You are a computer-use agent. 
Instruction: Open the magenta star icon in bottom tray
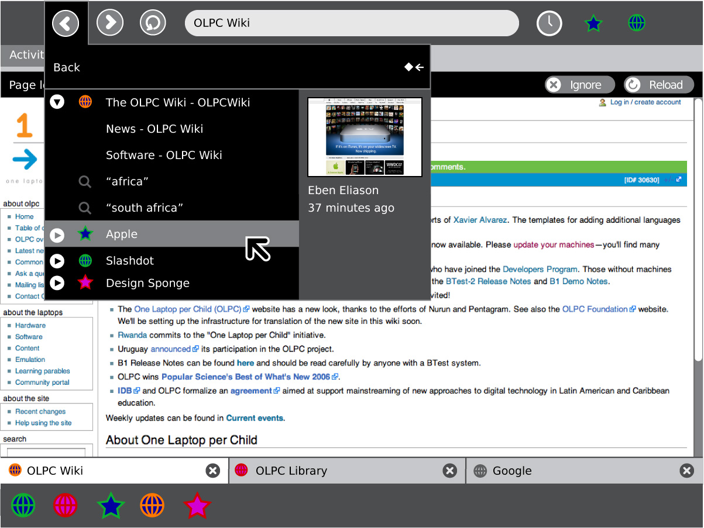tap(197, 505)
